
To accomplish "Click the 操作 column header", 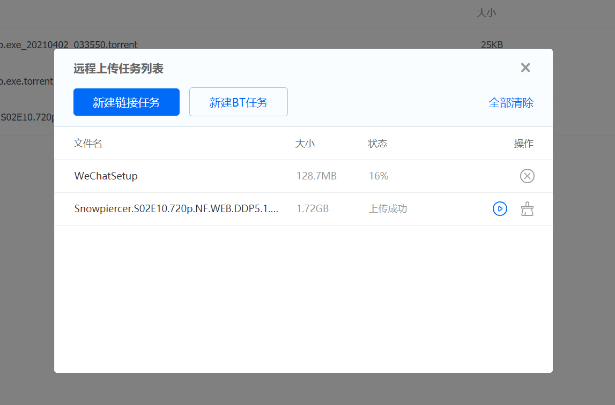I will 524,144.
